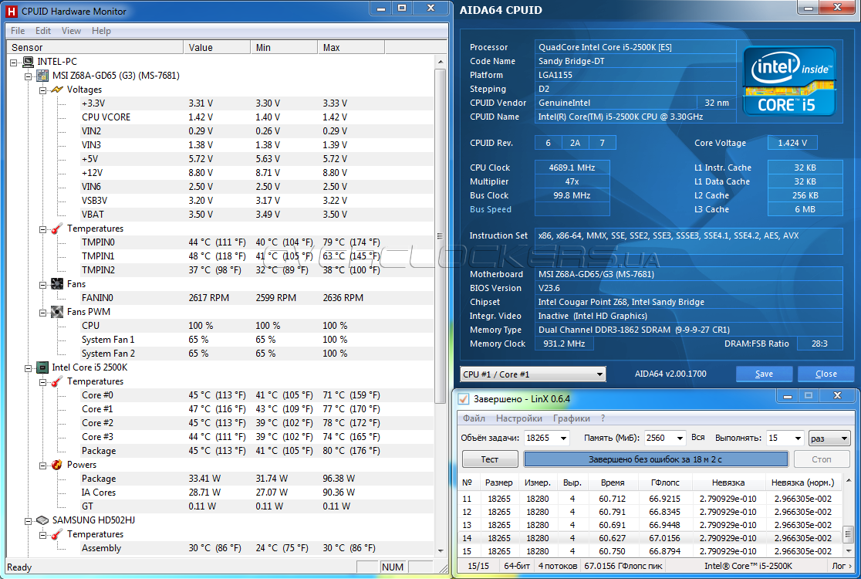This screenshot has width=861, height=579.
Task: Click the Voltages lightning icon
Action: 57,90
